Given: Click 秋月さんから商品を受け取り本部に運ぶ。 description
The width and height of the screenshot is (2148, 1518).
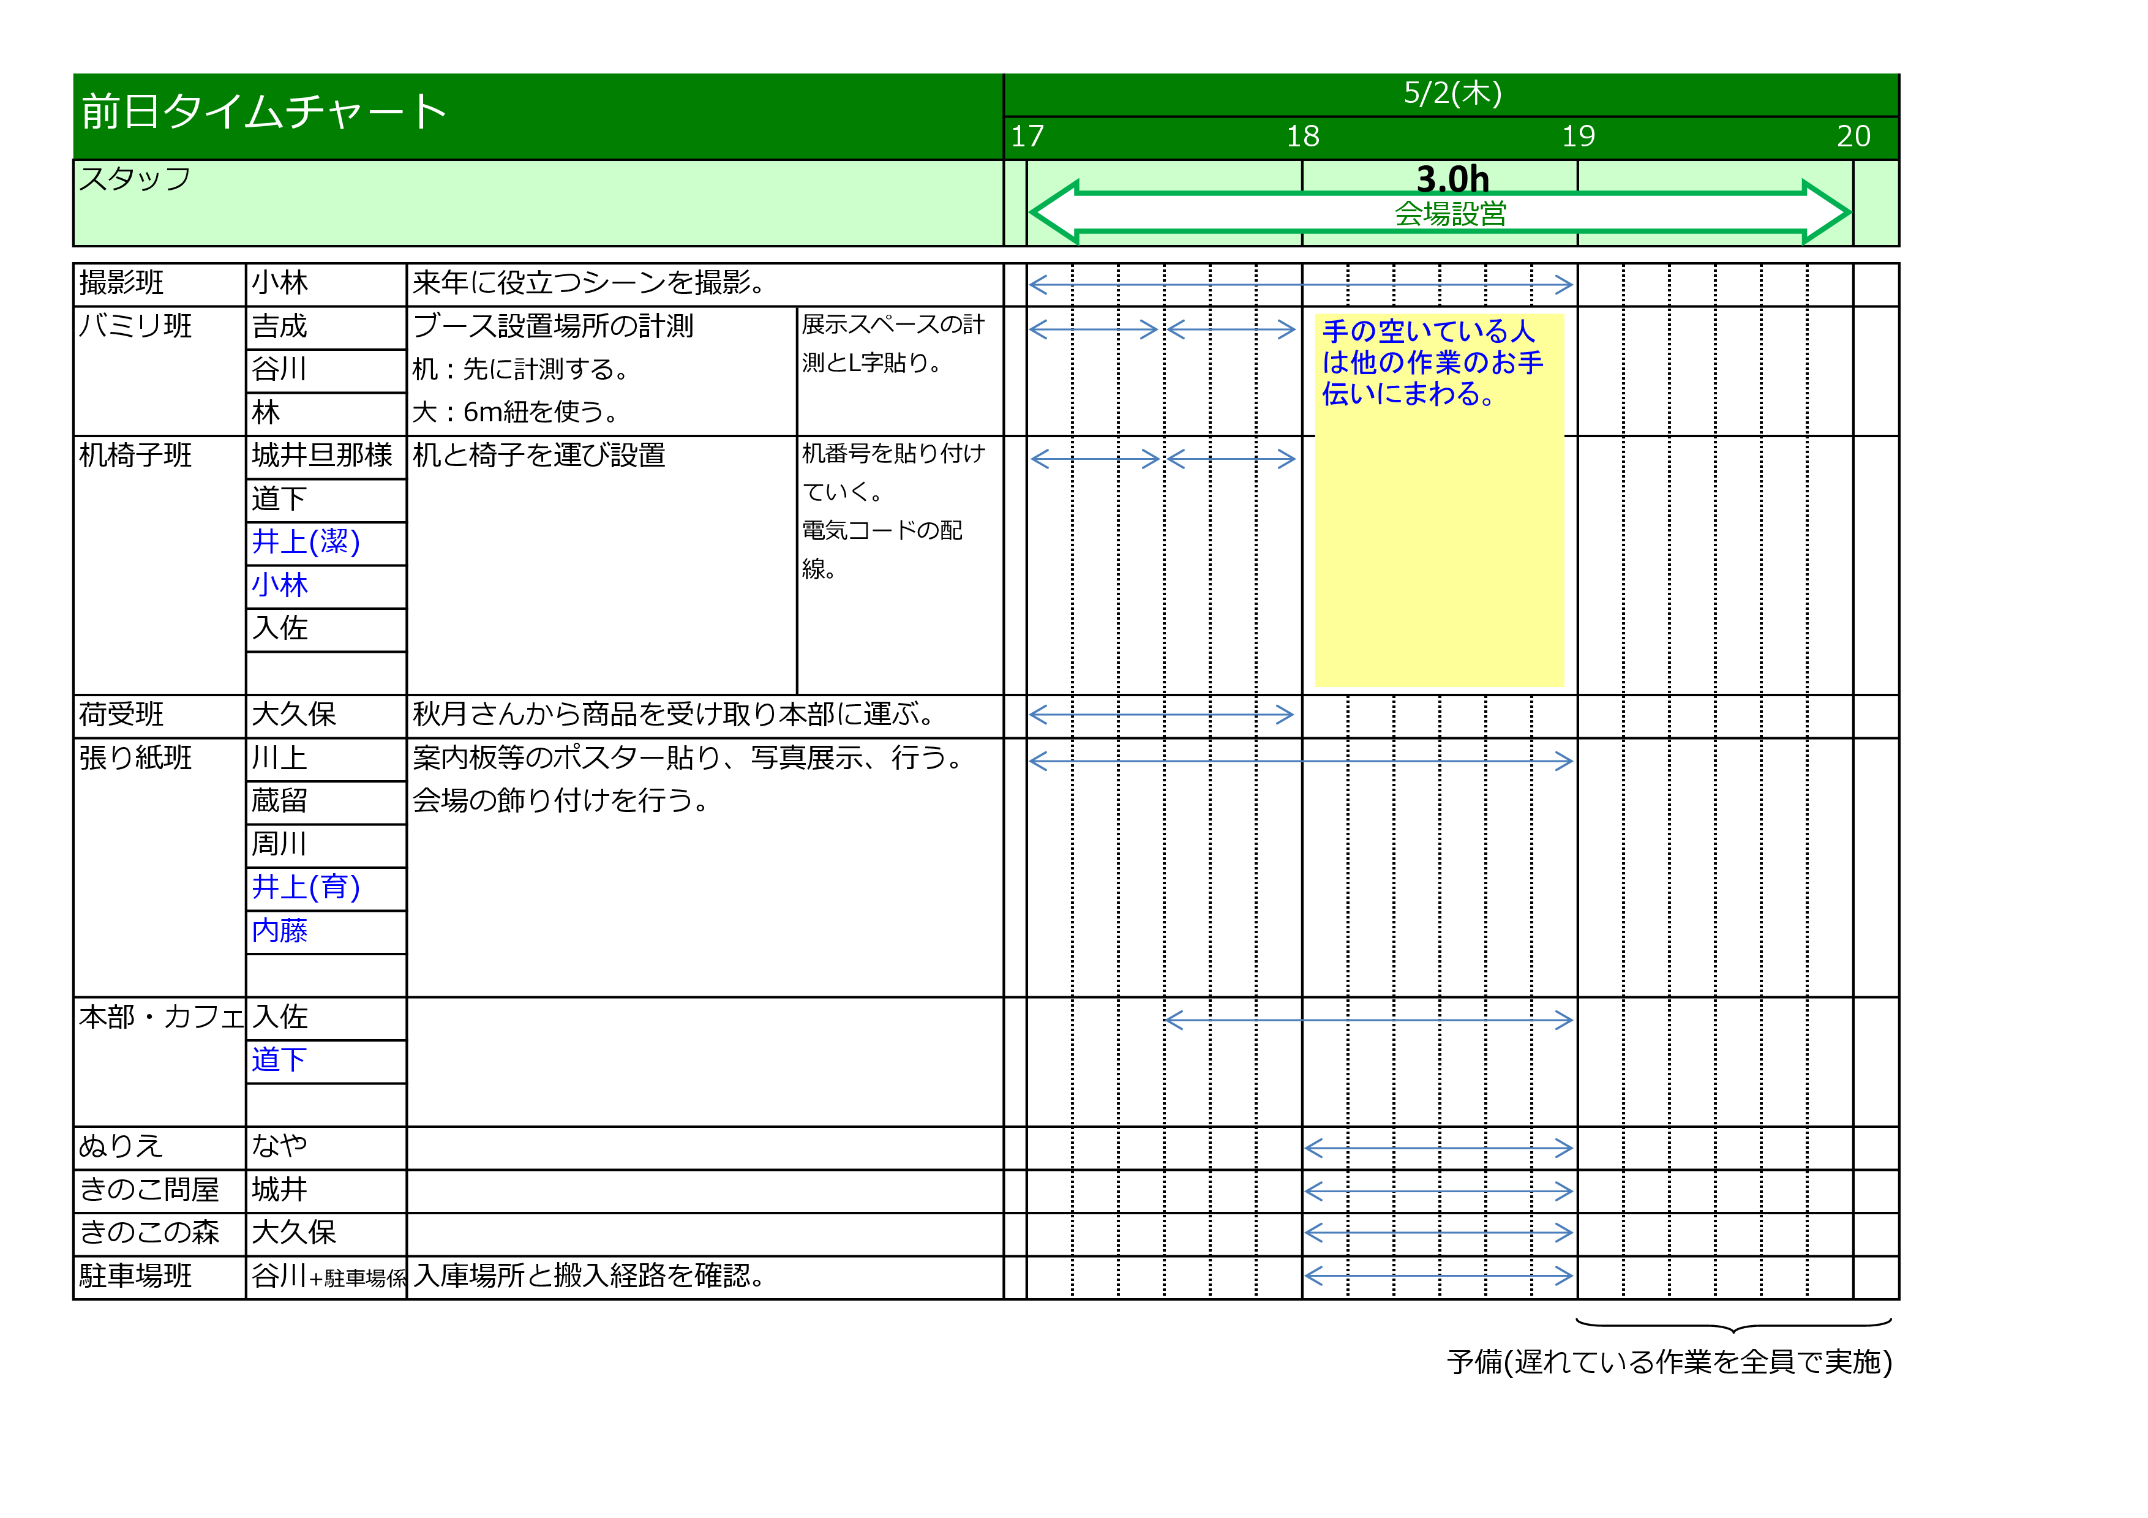Looking at the screenshot, I should pos(675,715).
